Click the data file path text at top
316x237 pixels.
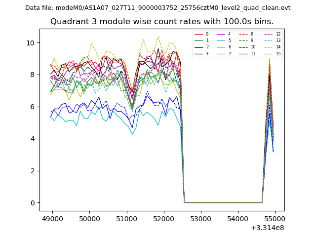tap(158, 8)
